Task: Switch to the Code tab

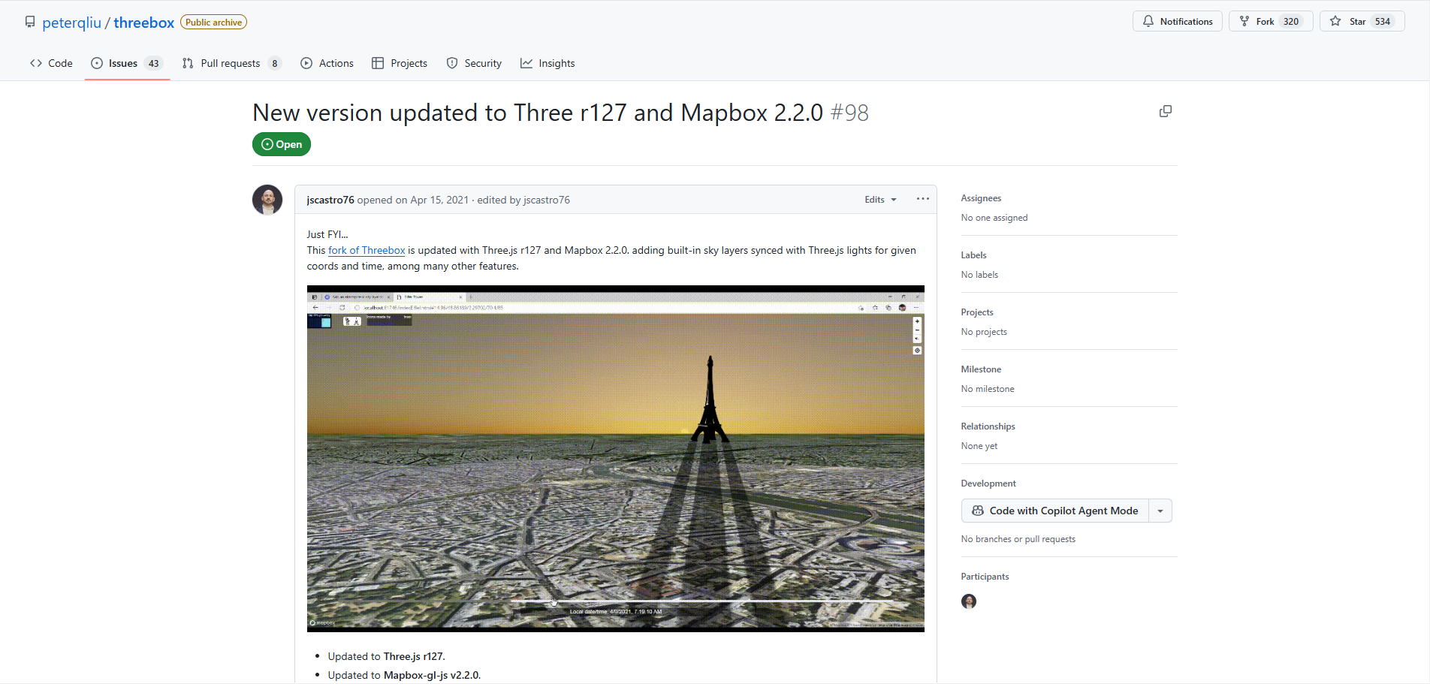Action: (52, 63)
